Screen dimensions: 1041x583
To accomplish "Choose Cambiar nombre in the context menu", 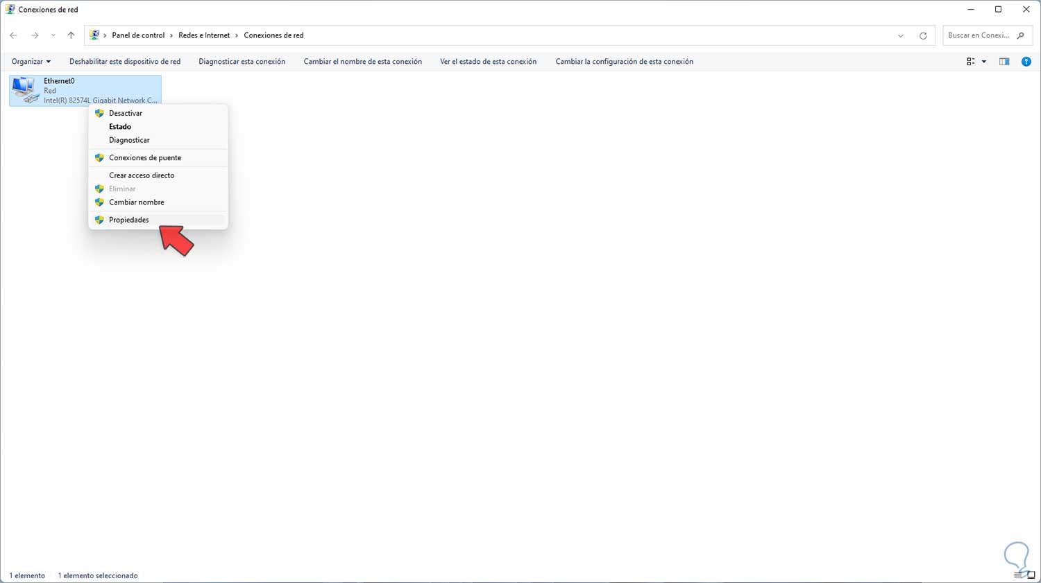I will click(158, 202).
